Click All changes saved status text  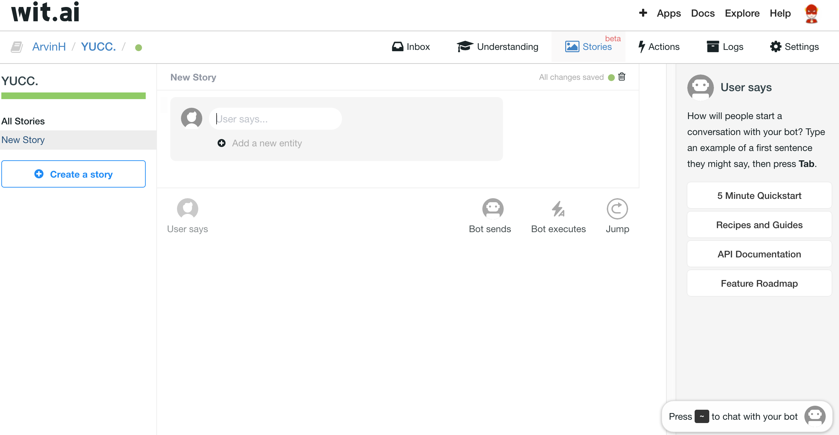[x=571, y=77]
